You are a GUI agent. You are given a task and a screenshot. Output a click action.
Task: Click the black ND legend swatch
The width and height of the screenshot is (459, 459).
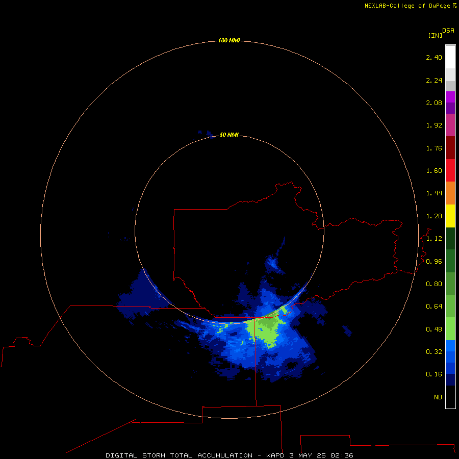tap(450, 397)
